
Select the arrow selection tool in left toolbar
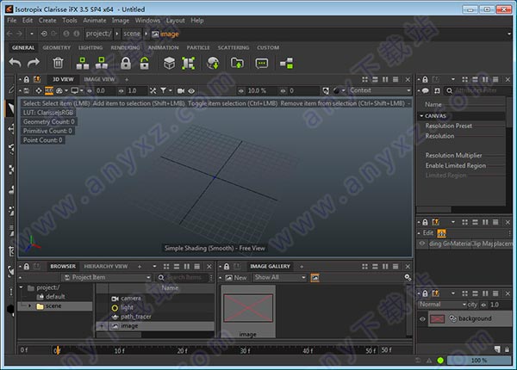pyautogui.click(x=10, y=108)
